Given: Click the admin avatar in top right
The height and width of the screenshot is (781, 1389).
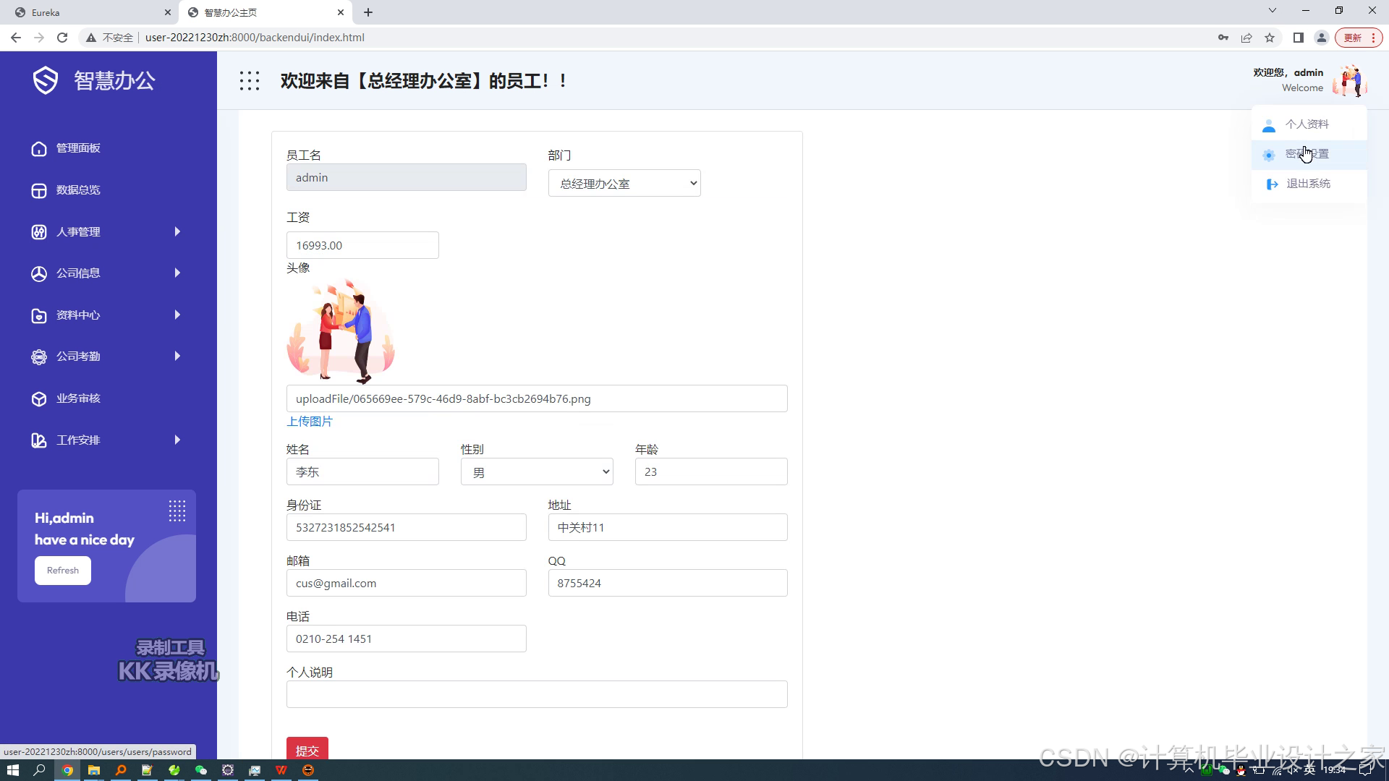Looking at the screenshot, I should (1350, 80).
